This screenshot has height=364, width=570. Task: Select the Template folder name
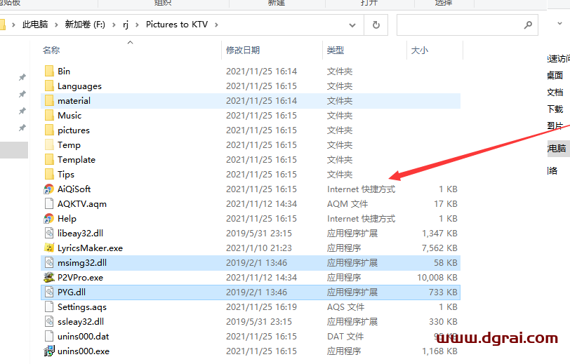pos(77,160)
